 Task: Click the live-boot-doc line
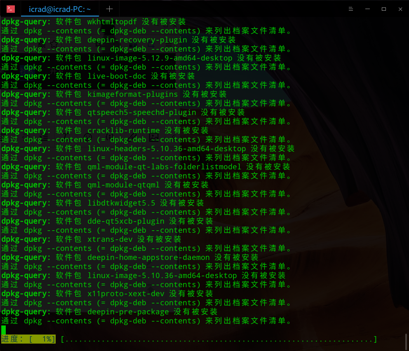point(98,76)
